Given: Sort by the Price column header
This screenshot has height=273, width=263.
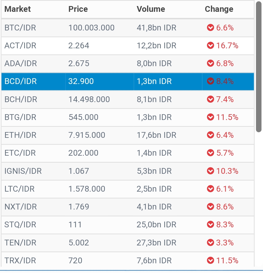Looking at the screenshot, I should coord(78,9).
